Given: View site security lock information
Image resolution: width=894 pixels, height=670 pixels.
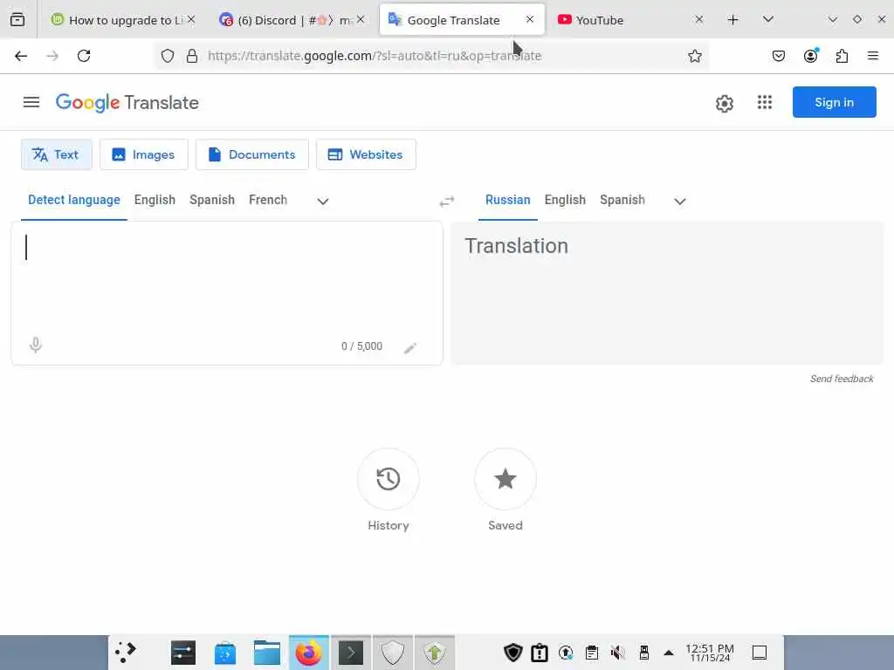Looking at the screenshot, I should [192, 56].
